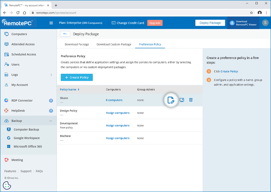Click the RDP Connector help question icon
This screenshot has height=192, width=271.
51,100
